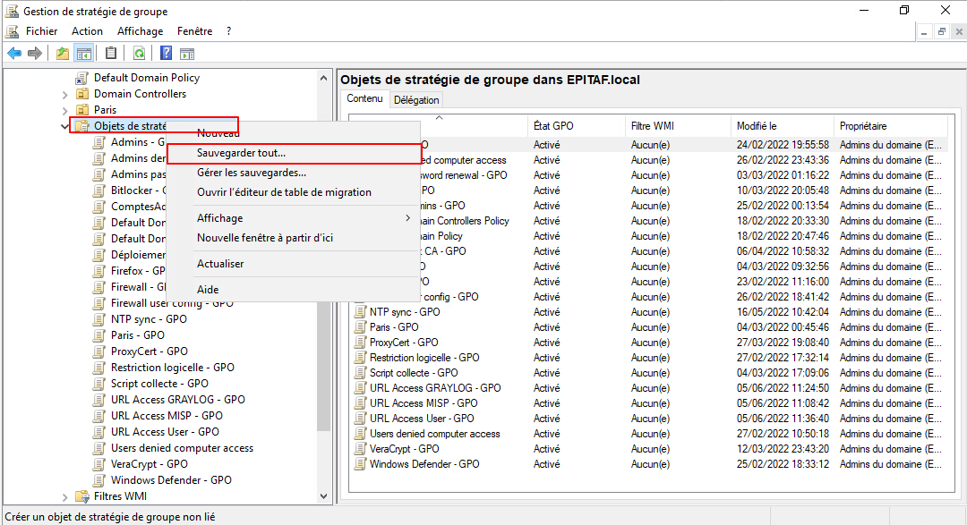Click the Propriétaire column header
967x525 pixels.
(863, 126)
